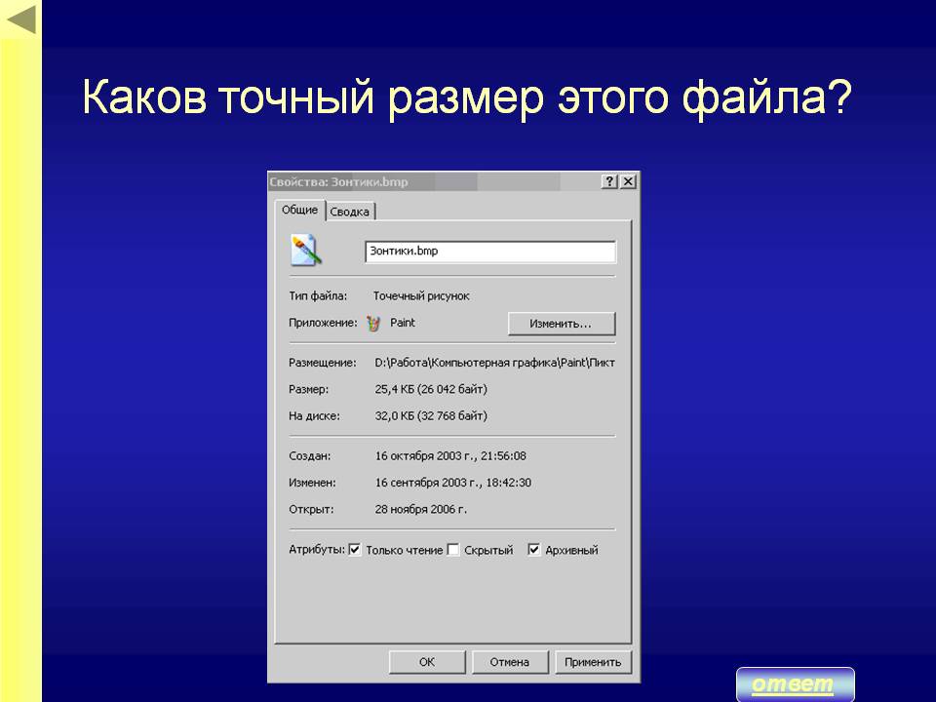Open the Сводка tab

point(349,212)
